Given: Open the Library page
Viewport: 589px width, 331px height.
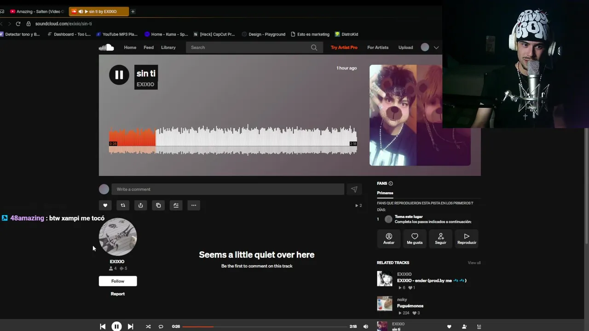Looking at the screenshot, I should [168, 47].
